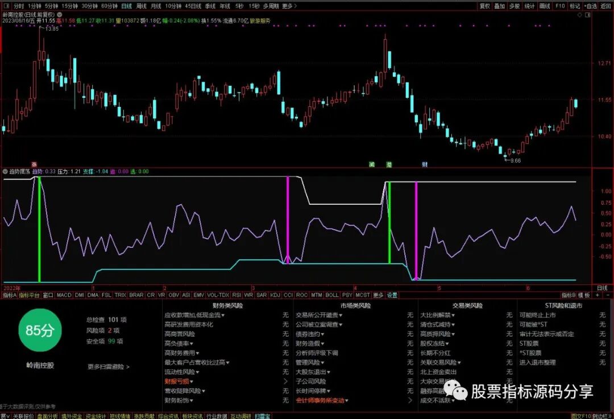Select the KDJ indicator

pyautogui.click(x=275, y=295)
